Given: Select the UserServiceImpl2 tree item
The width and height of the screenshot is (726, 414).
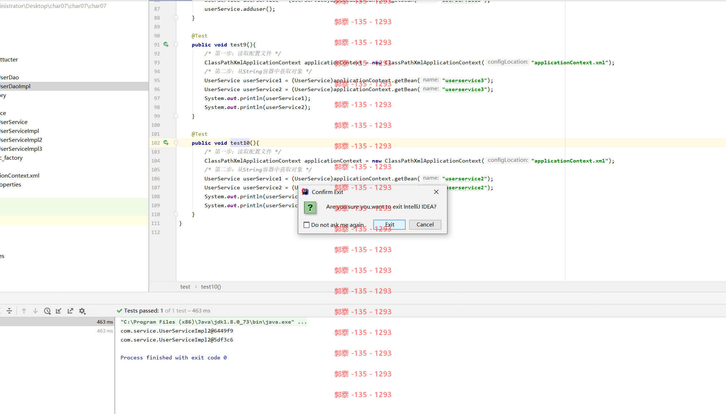Looking at the screenshot, I should click(x=21, y=140).
